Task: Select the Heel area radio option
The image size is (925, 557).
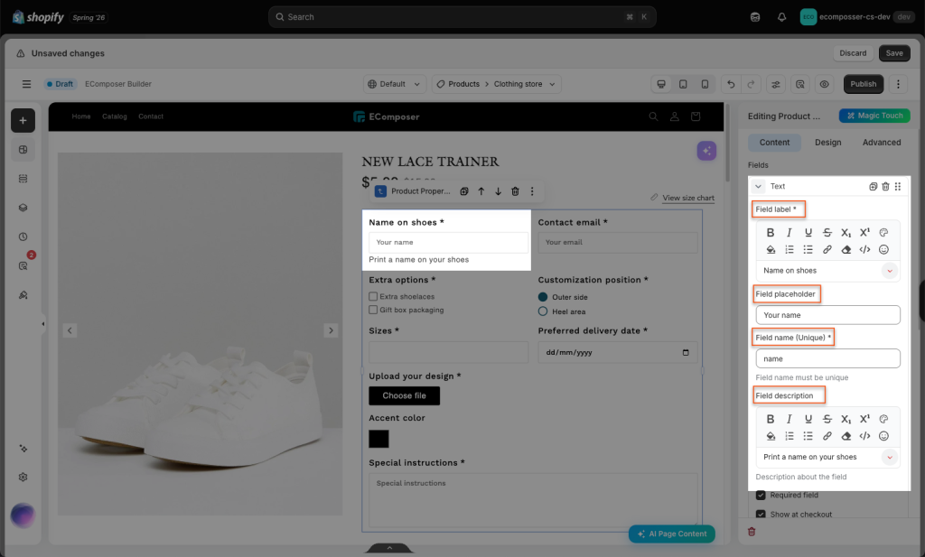Action: pyautogui.click(x=543, y=311)
